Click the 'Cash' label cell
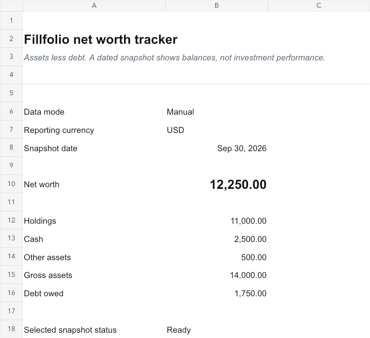Image resolution: width=370 pixels, height=338 pixels. coord(94,238)
